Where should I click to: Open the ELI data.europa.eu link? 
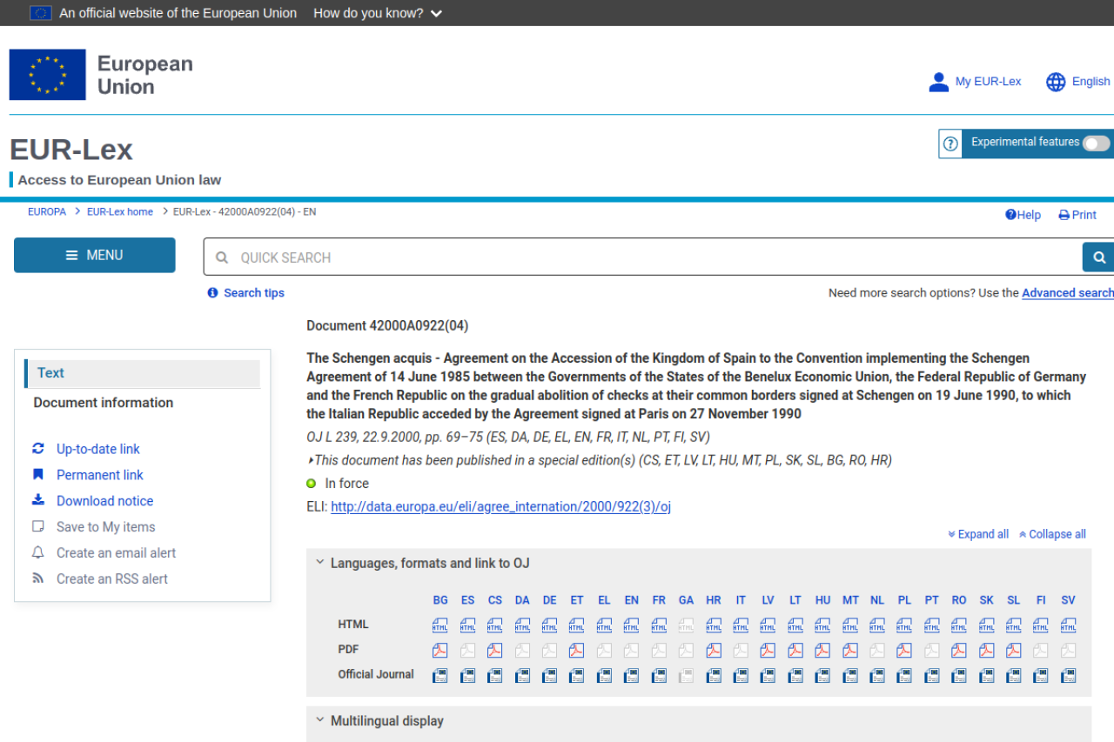coord(500,506)
